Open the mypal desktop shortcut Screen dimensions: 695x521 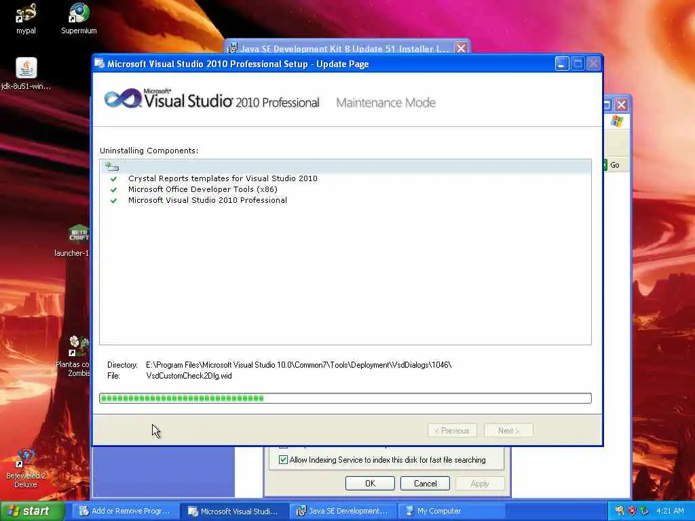point(26,18)
